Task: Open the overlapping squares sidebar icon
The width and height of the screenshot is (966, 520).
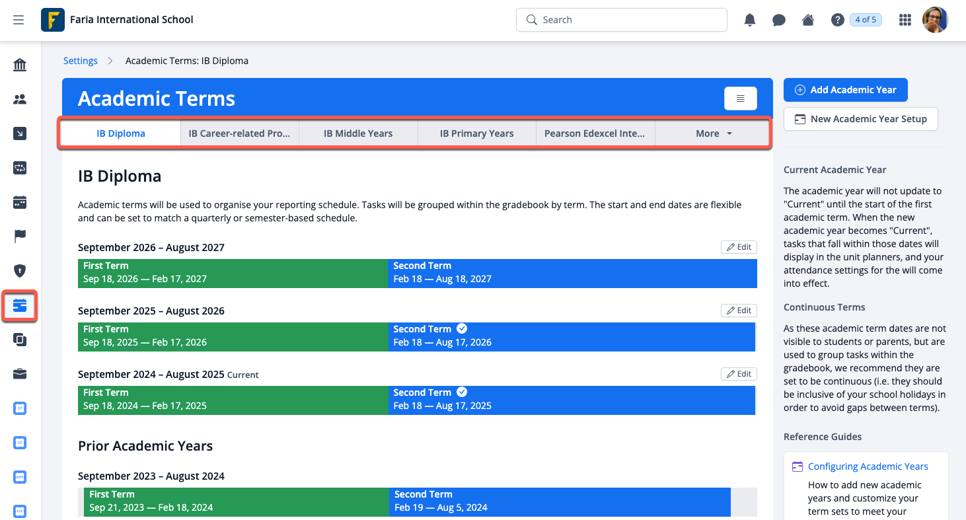Action: click(x=20, y=340)
